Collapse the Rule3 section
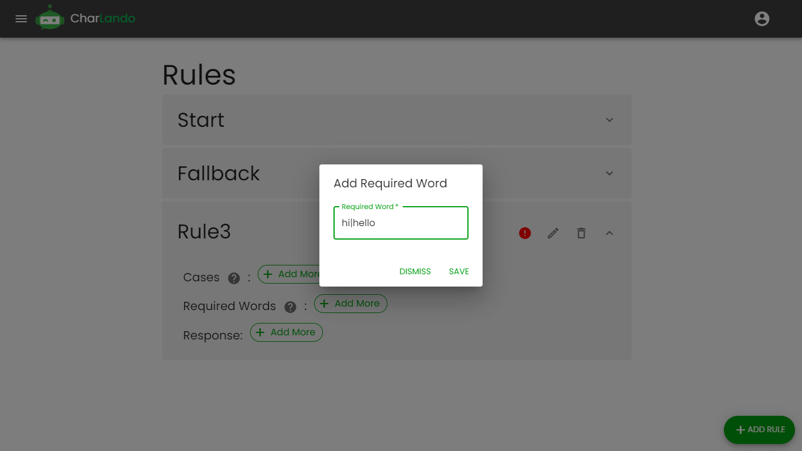The width and height of the screenshot is (802, 451). pos(609,233)
